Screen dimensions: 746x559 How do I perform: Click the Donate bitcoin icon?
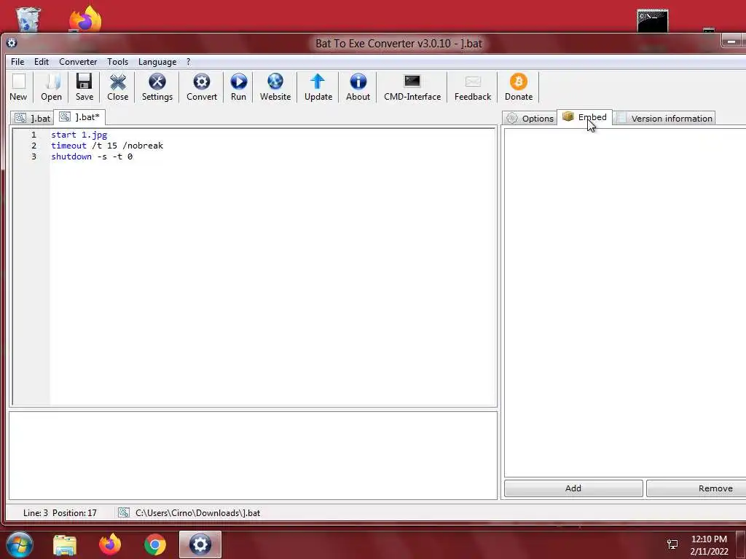tap(519, 87)
